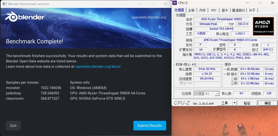Click the 64 x 32 KBytes L1 instruction value

click(250, 74)
